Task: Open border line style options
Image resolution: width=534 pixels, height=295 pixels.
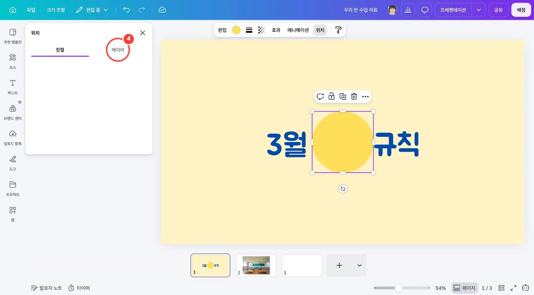Action: (249, 30)
